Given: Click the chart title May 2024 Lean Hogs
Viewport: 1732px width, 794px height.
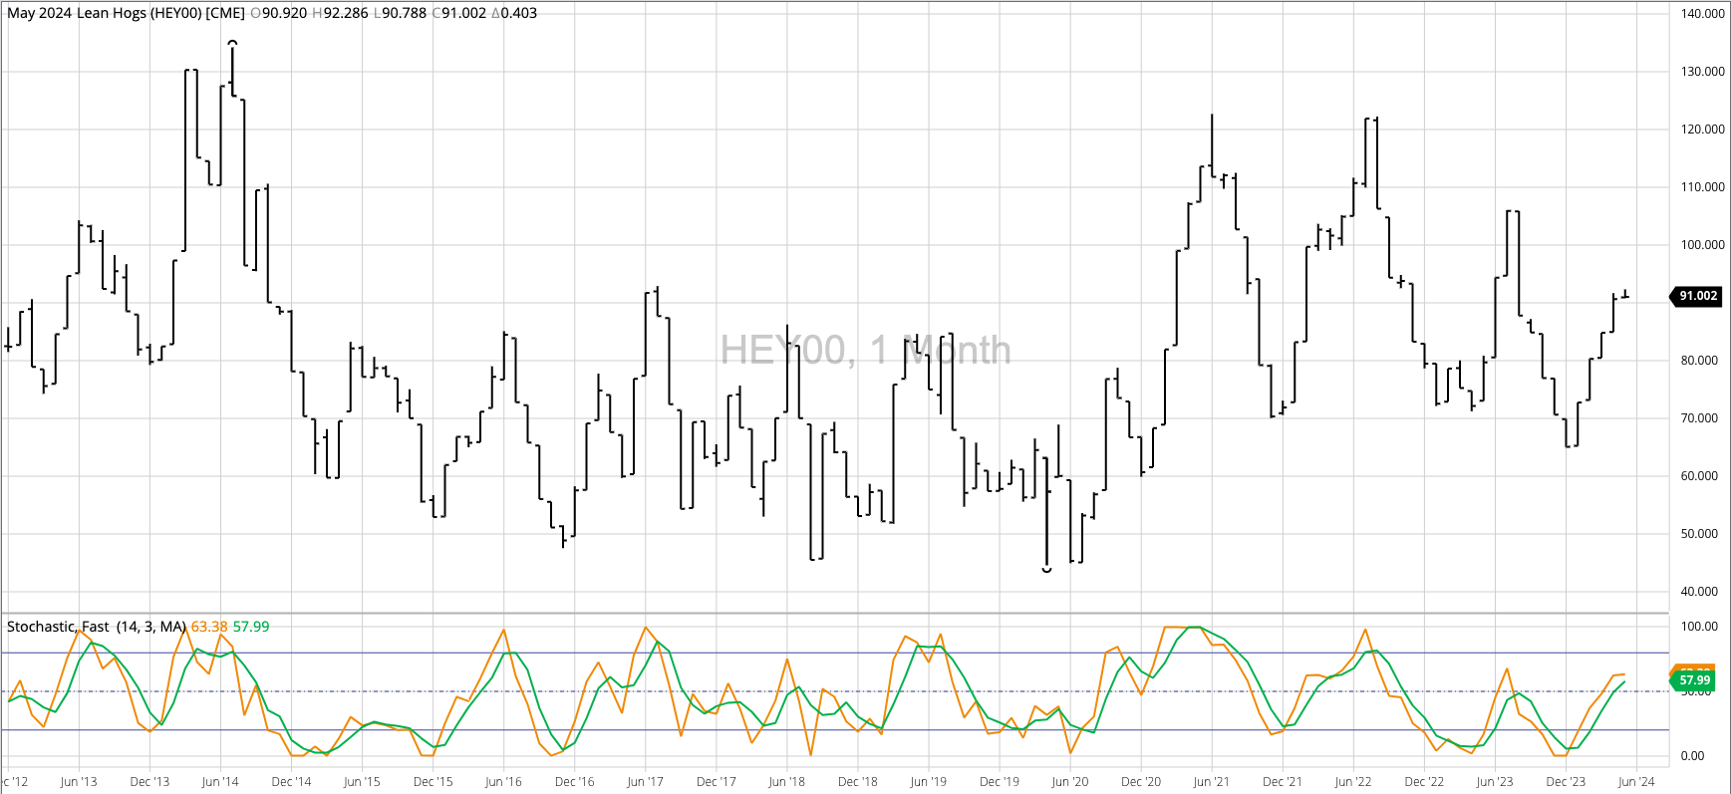Looking at the screenshot, I should tap(126, 13).
